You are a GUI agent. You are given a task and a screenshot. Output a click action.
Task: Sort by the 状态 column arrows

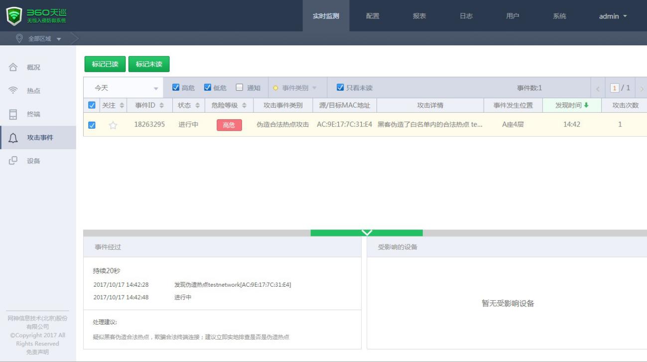pyautogui.click(x=197, y=105)
